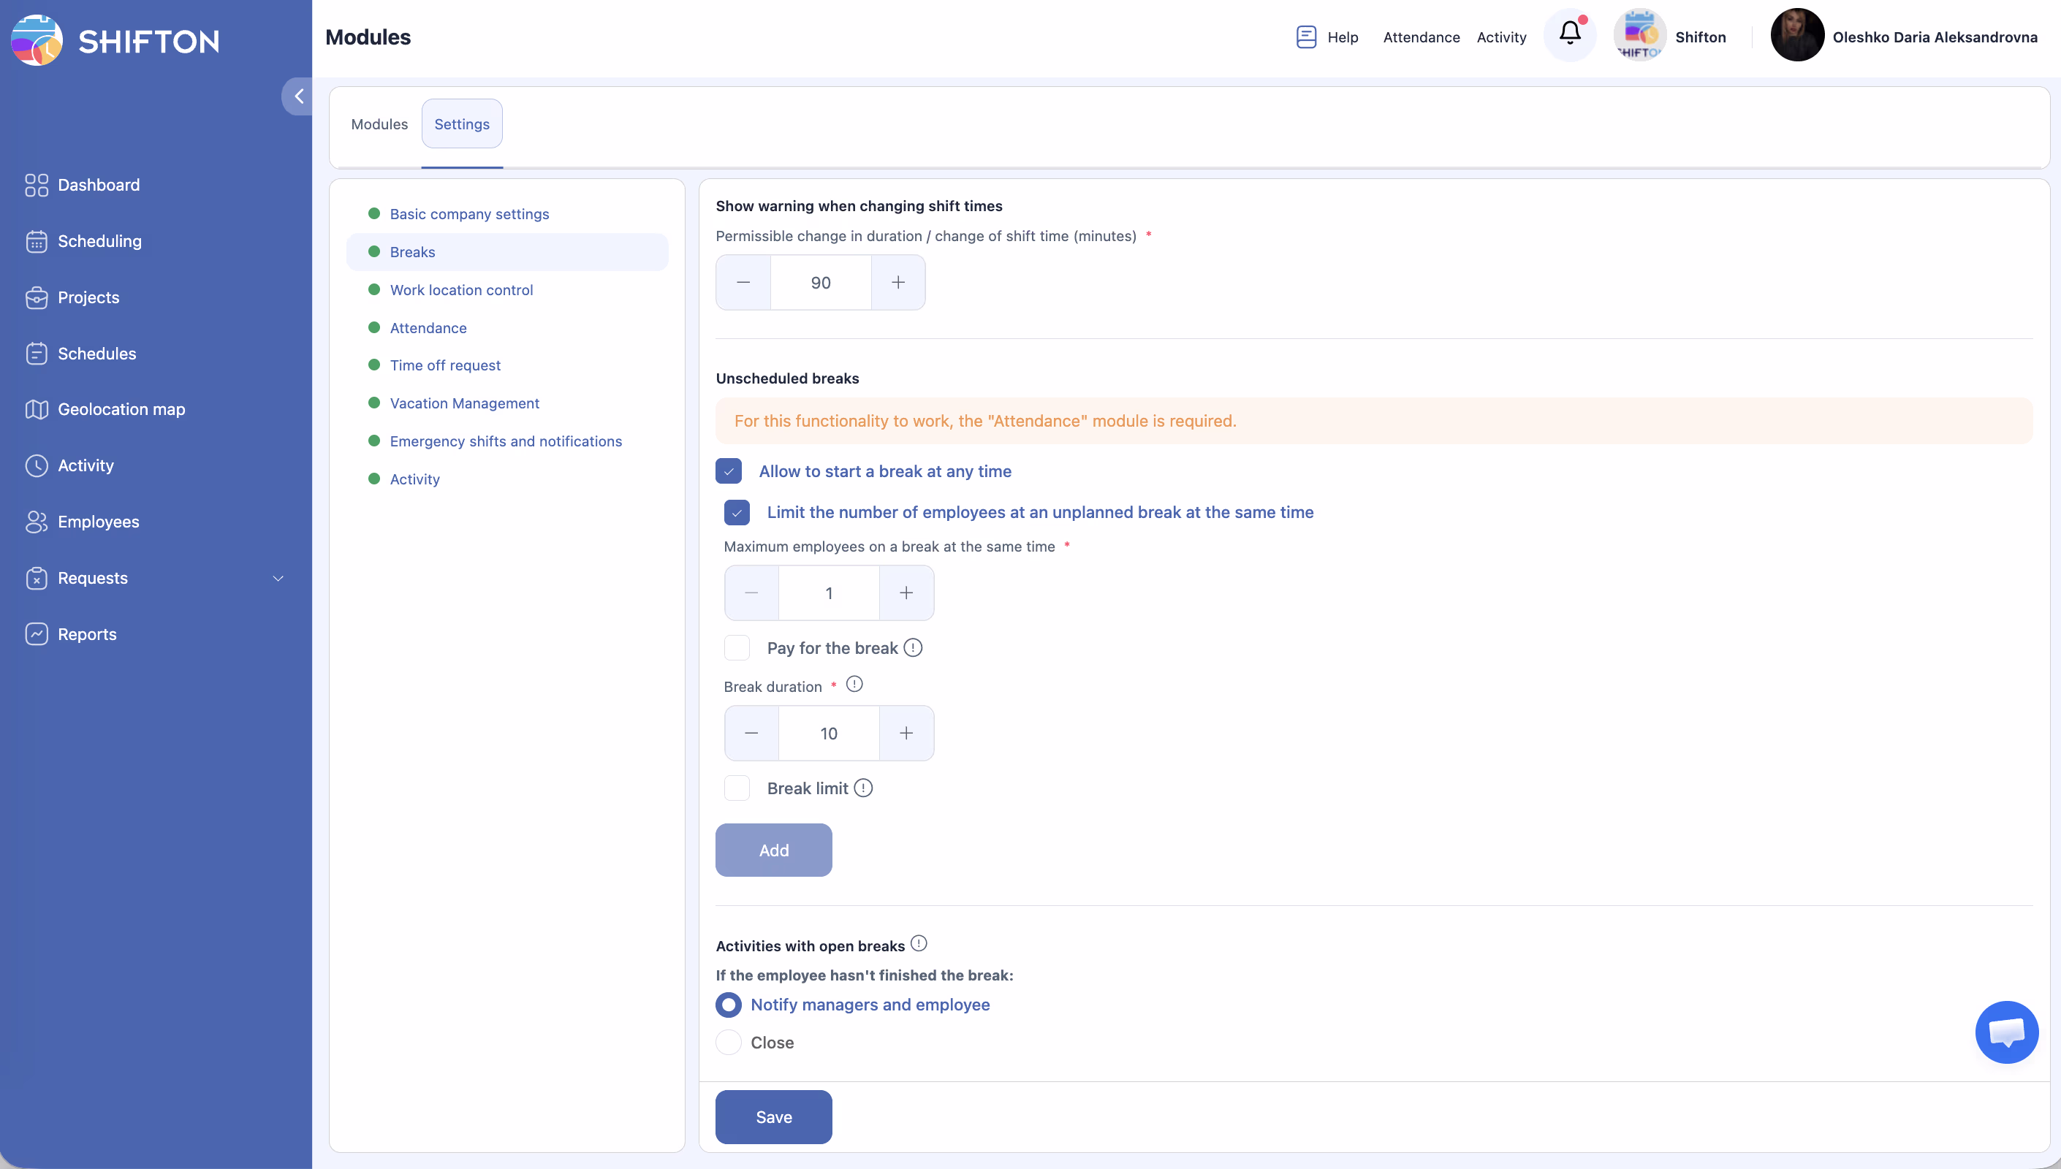Increase the Break duration with plus button
Screen dimensions: 2061x1169
click(906, 733)
